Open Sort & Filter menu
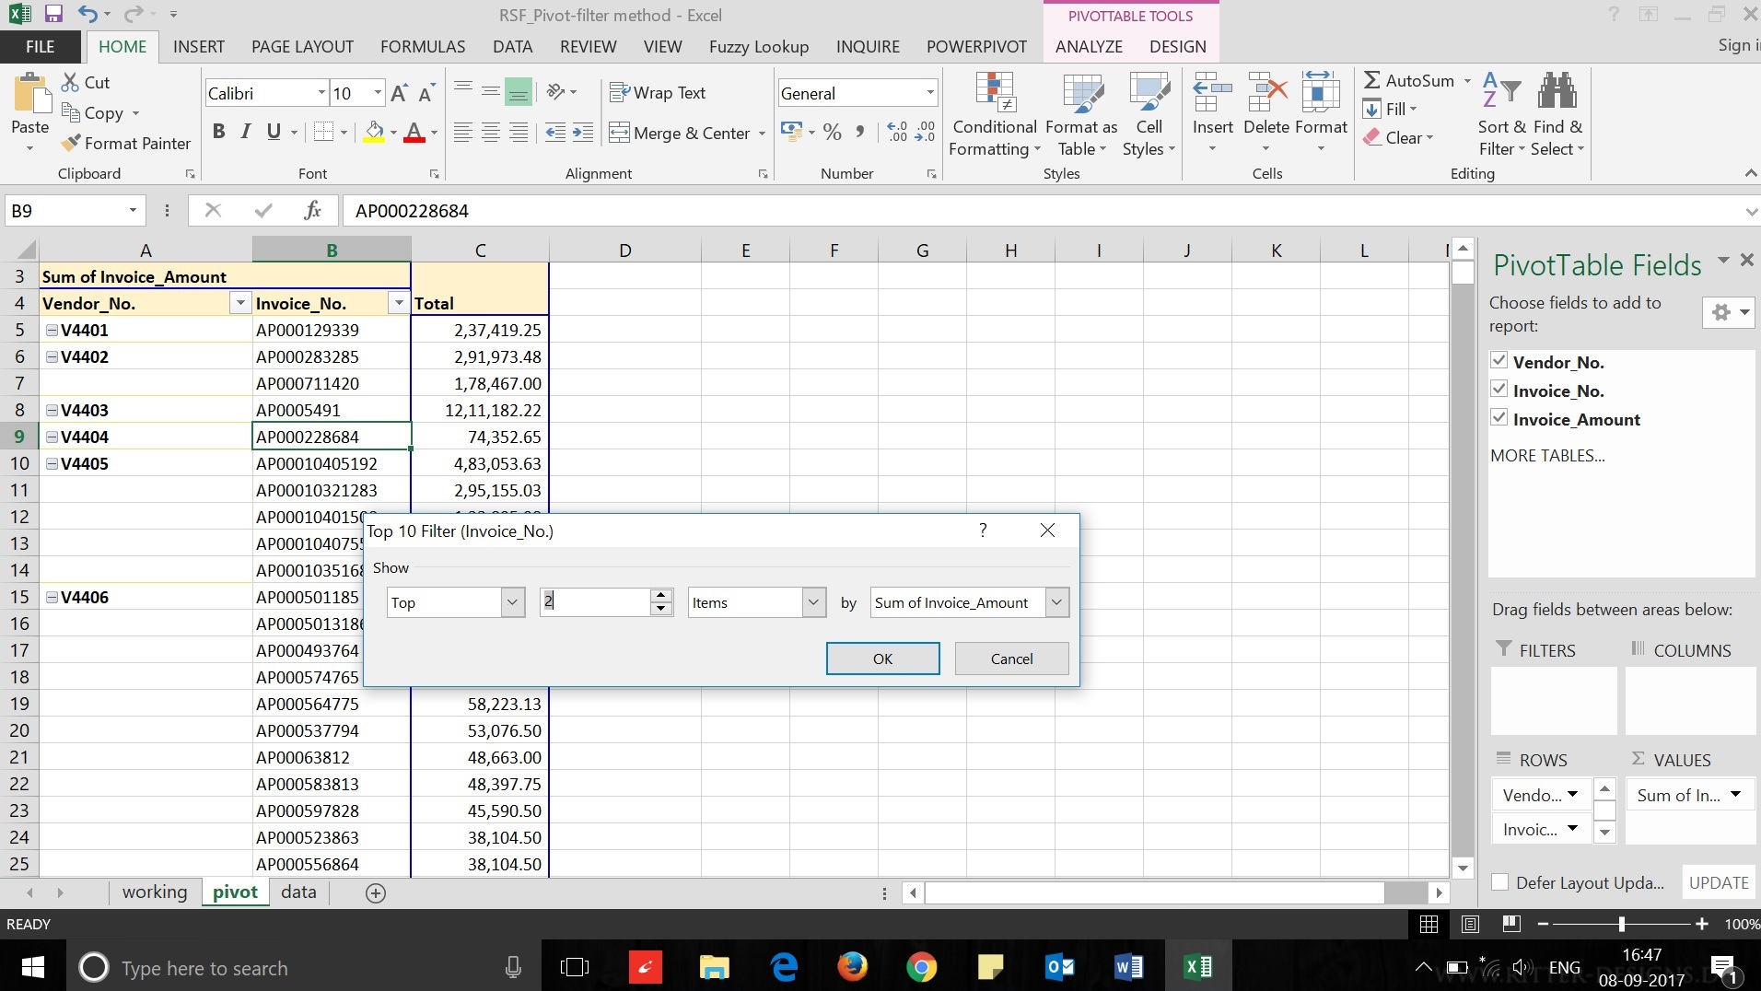Image resolution: width=1761 pixels, height=991 pixels. click(1501, 114)
